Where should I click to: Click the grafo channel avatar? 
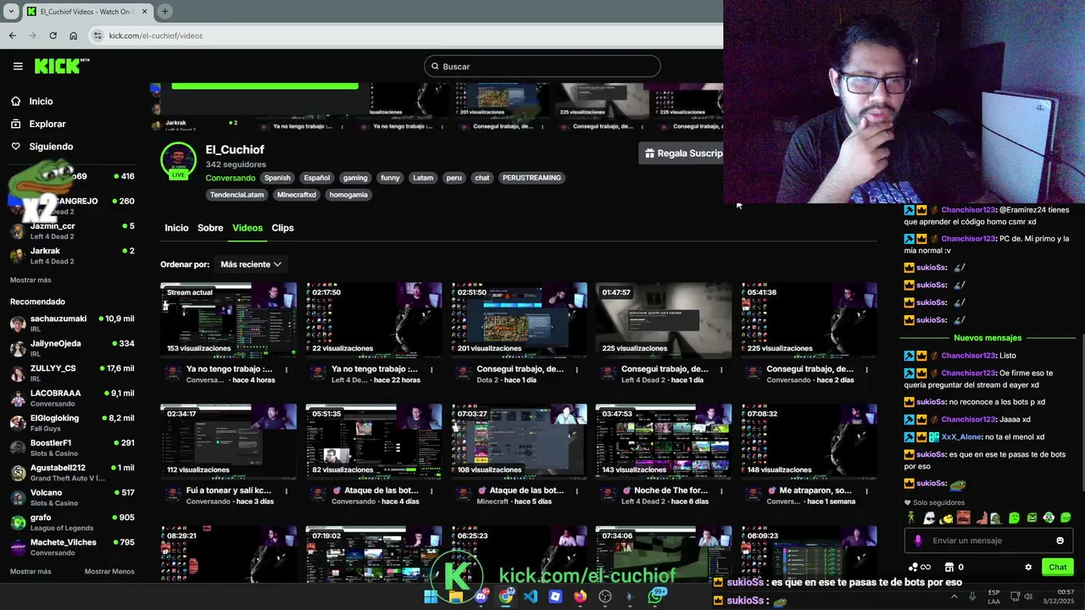pos(18,522)
